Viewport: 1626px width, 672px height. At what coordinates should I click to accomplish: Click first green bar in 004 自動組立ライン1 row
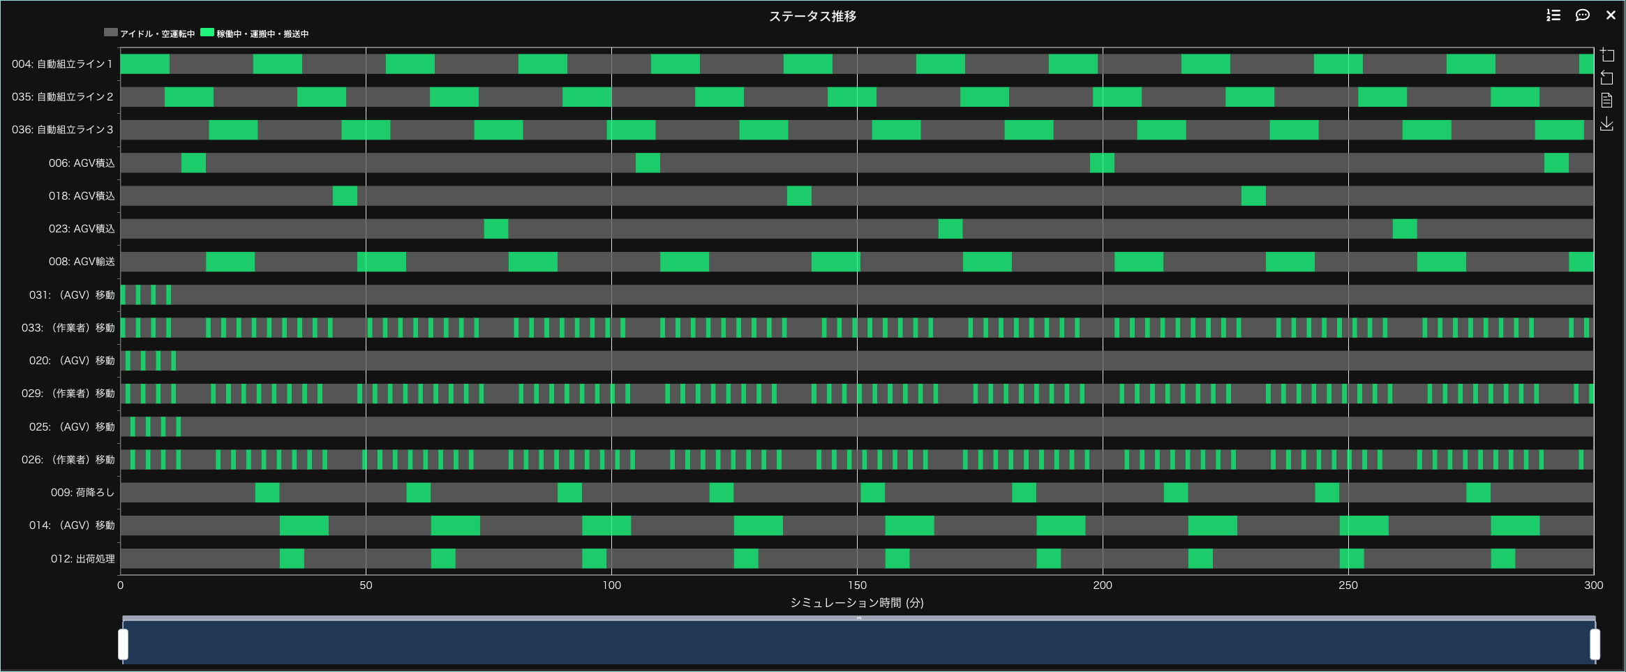tap(145, 64)
